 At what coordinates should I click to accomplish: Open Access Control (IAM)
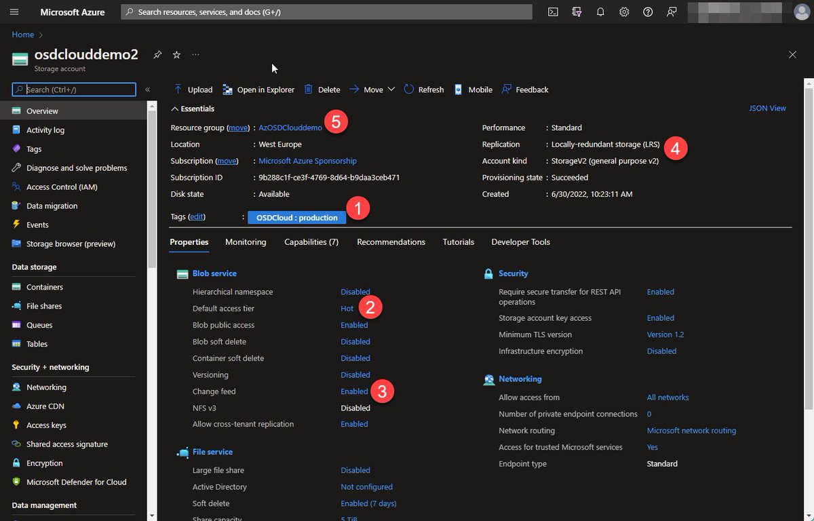point(62,187)
